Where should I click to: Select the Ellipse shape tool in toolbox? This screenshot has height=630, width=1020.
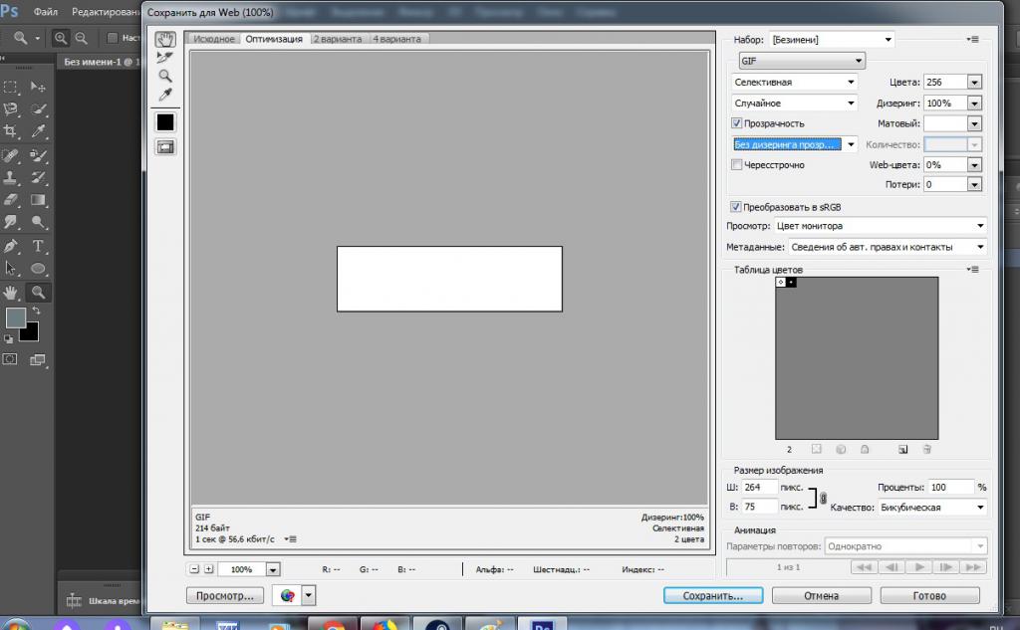(x=38, y=268)
